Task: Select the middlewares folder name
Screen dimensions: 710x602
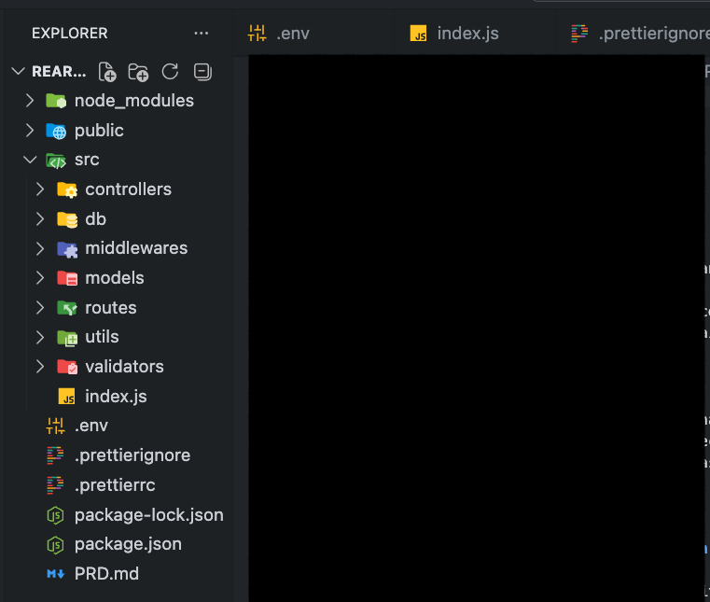Action: [x=136, y=248]
